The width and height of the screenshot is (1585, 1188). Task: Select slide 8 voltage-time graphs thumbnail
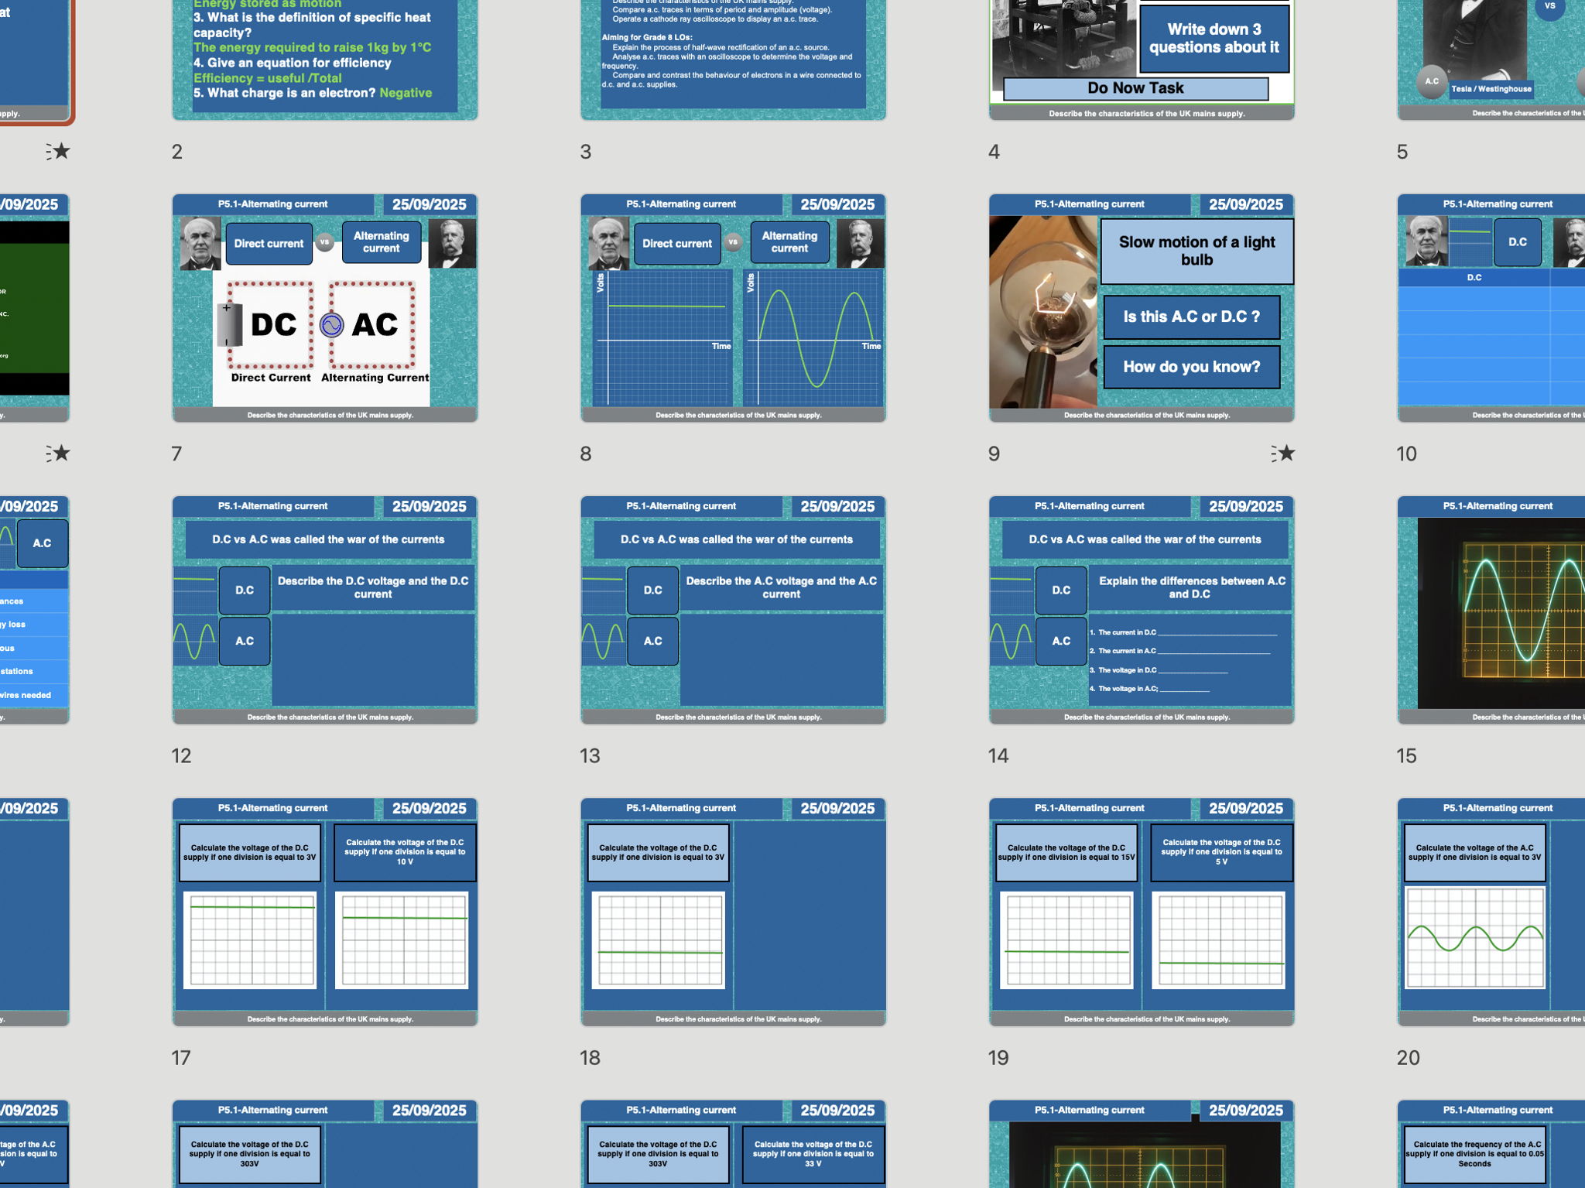click(733, 308)
